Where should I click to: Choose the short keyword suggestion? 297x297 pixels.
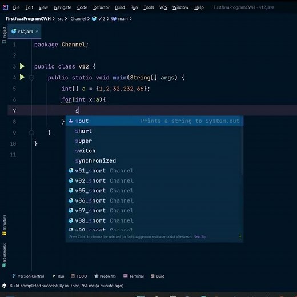pos(154,131)
